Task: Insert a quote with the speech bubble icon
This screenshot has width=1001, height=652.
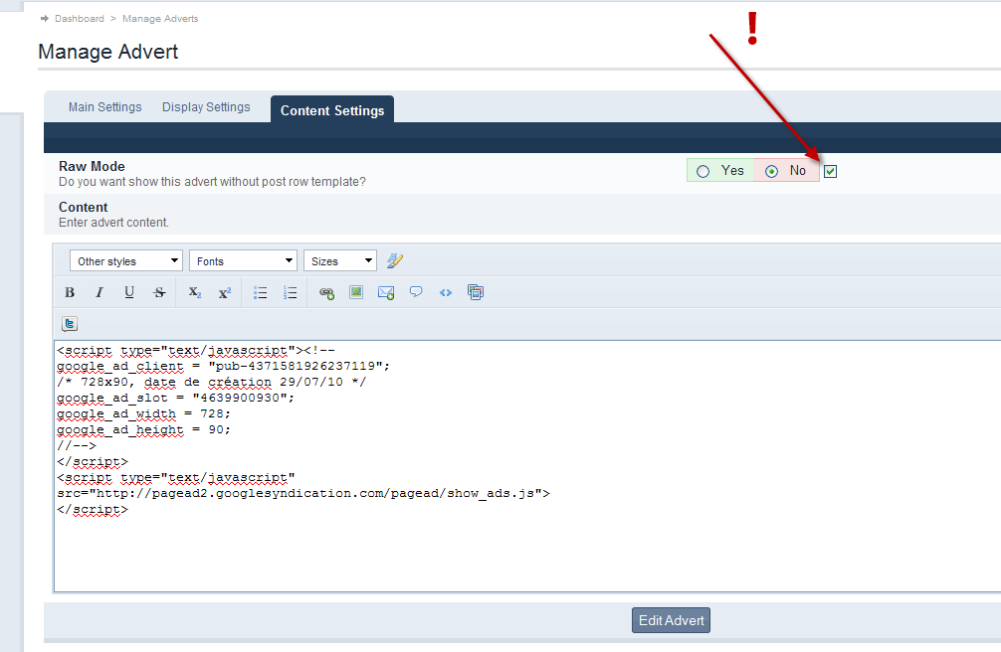Action: coord(416,292)
